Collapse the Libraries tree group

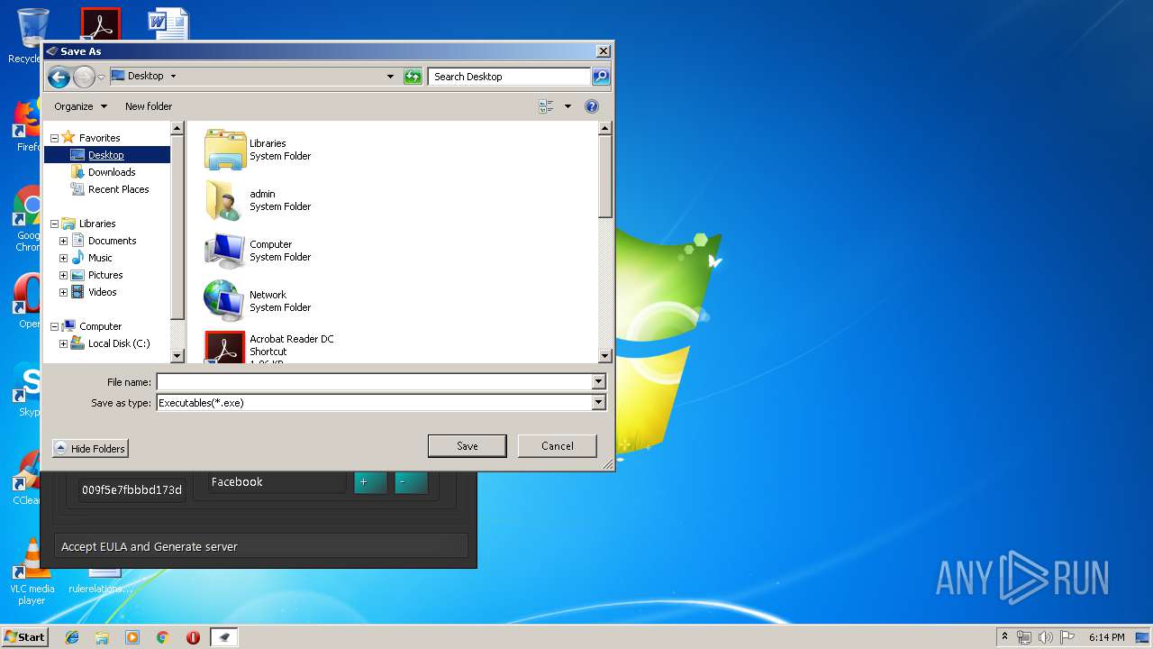click(x=54, y=224)
